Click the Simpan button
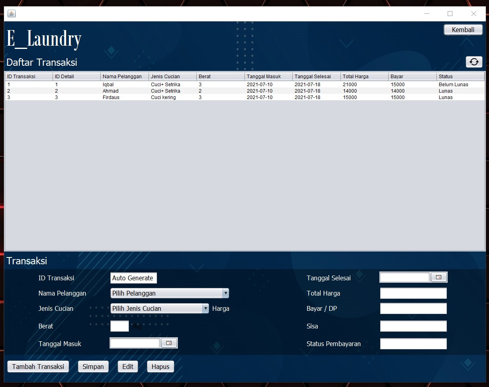This screenshot has height=387, width=489. [93, 367]
